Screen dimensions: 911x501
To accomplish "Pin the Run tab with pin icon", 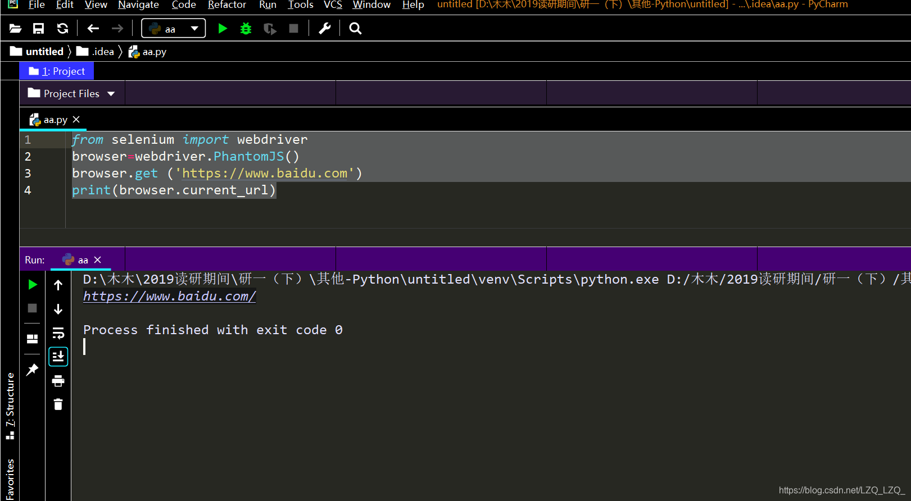I will tap(33, 370).
